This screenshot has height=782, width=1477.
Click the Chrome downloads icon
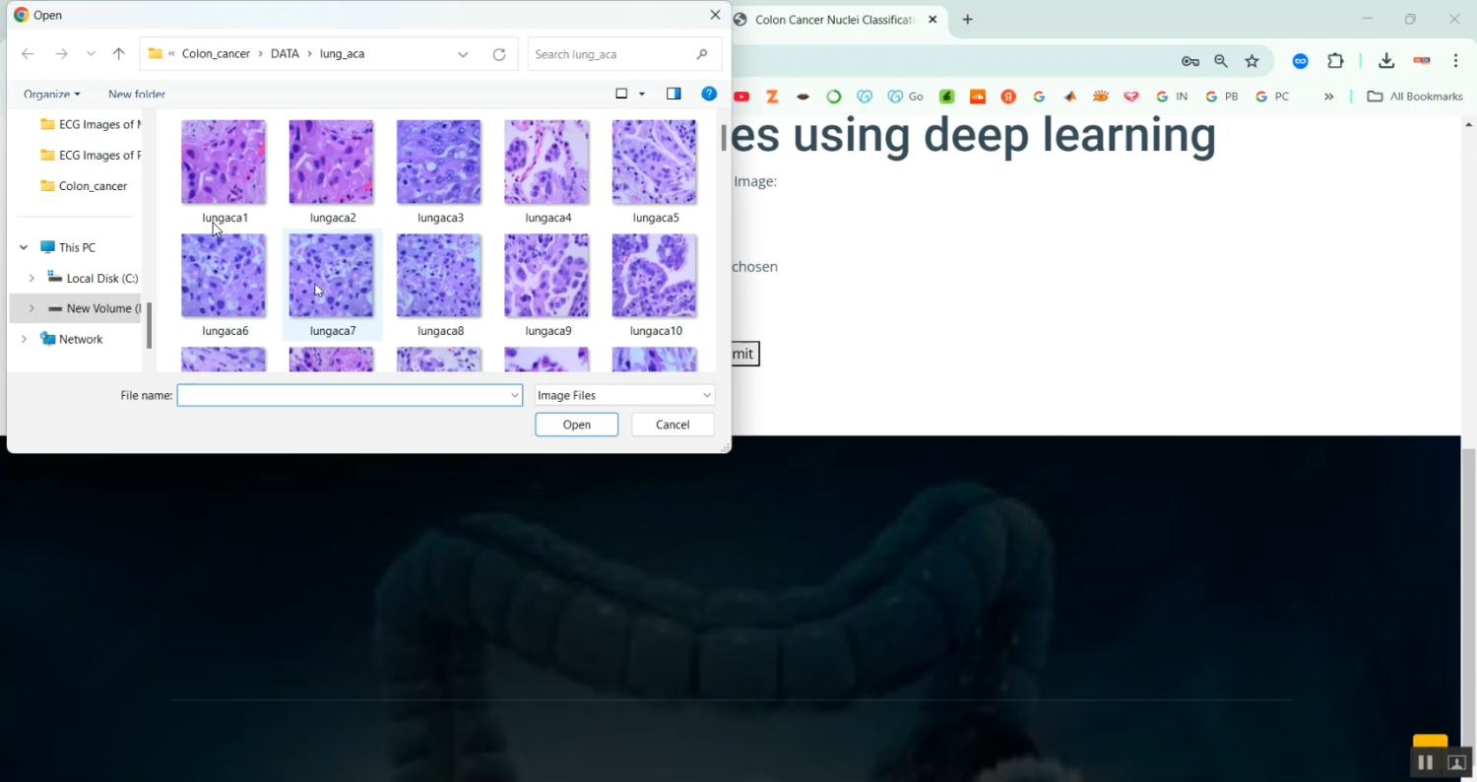point(1385,61)
